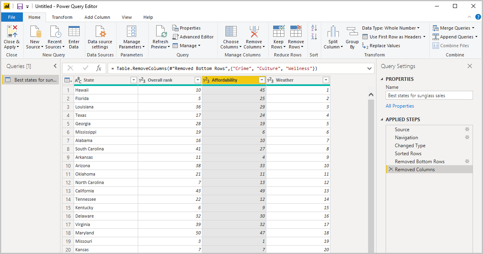The height and width of the screenshot is (254, 483).
Task: Cancel formula edit with X icon
Action: point(70,68)
